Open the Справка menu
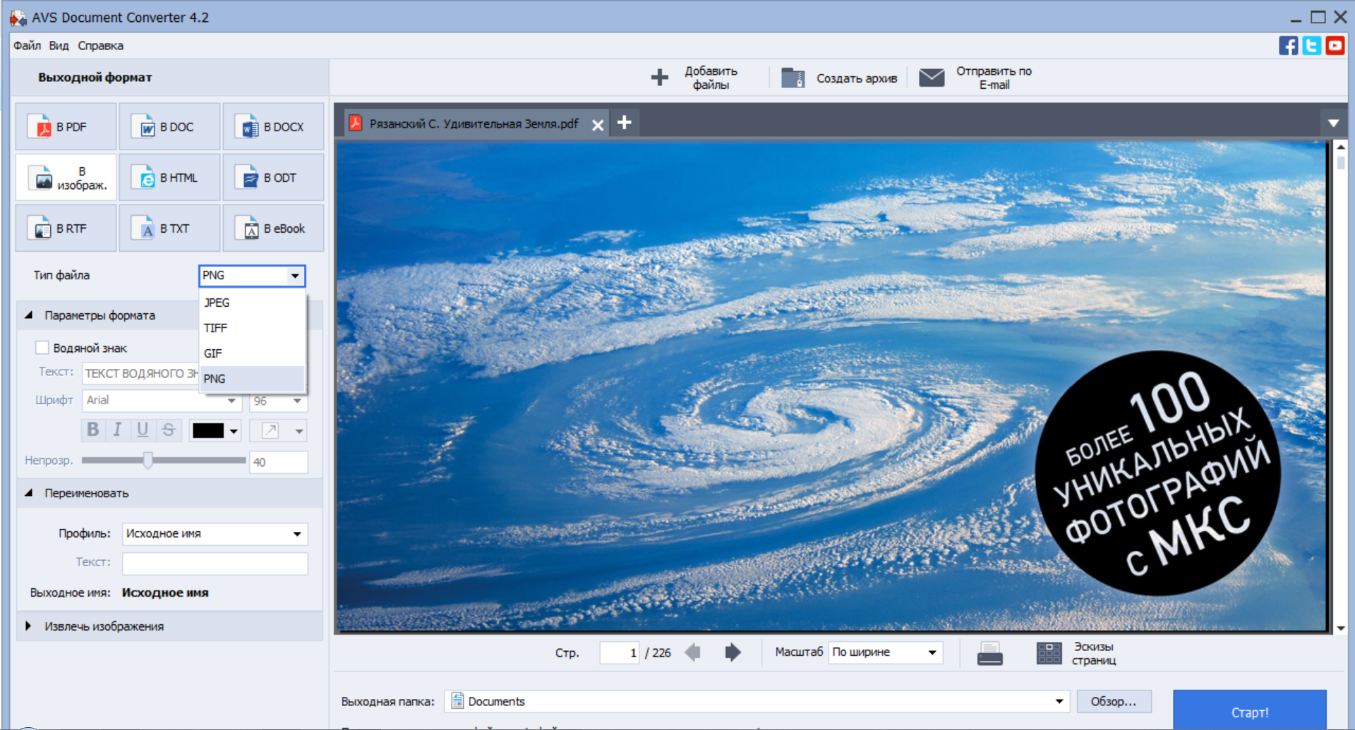1355x730 pixels. tap(100, 46)
